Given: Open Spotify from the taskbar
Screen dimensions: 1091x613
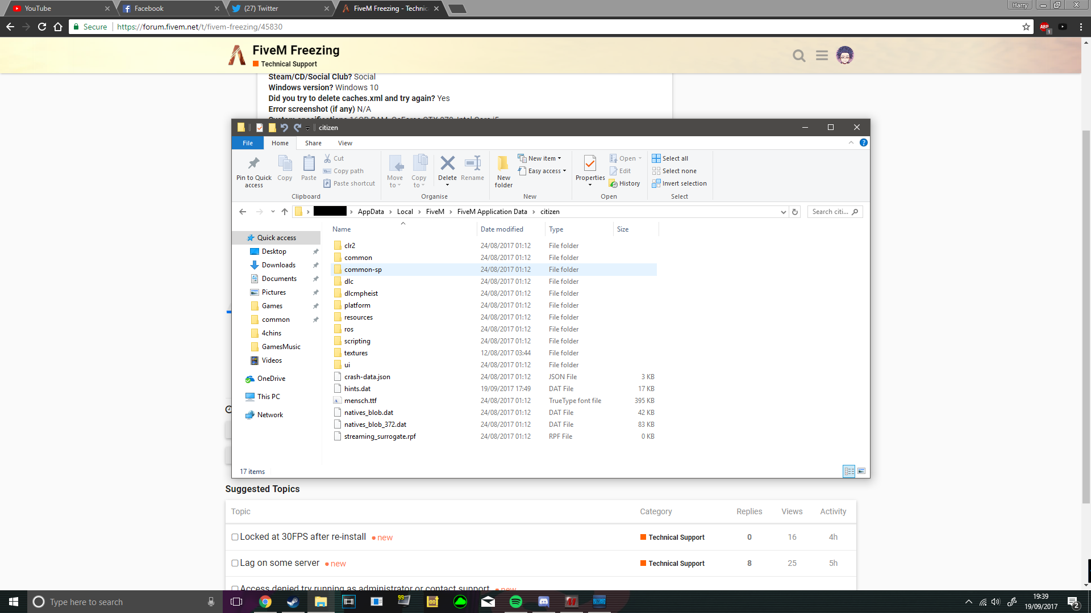Looking at the screenshot, I should pos(516,602).
